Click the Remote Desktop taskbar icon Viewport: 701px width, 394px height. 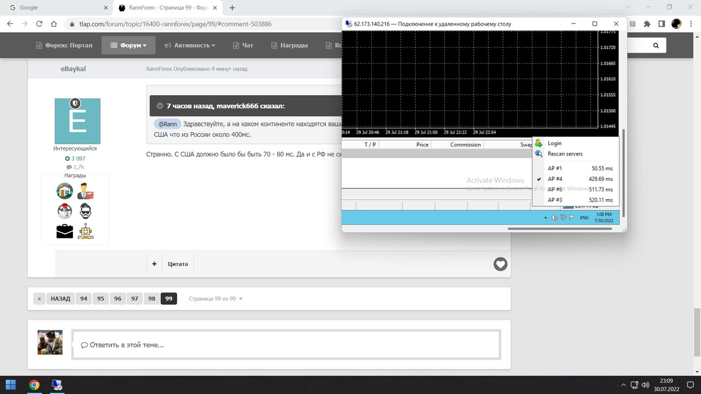[x=57, y=385]
